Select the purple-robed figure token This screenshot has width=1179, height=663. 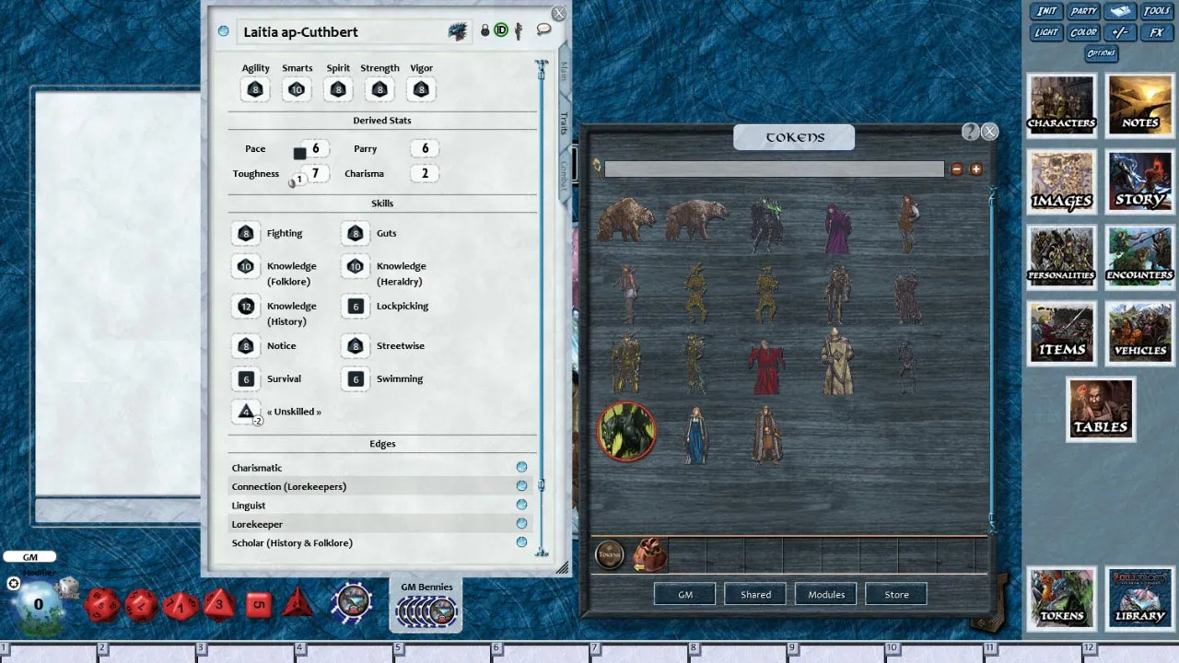(x=836, y=228)
